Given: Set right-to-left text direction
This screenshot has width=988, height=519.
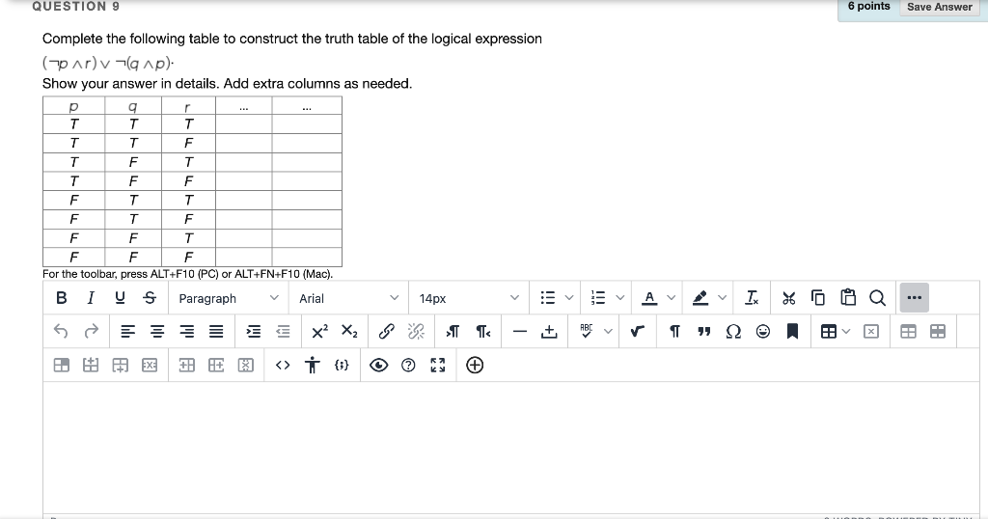Looking at the screenshot, I should click(483, 331).
